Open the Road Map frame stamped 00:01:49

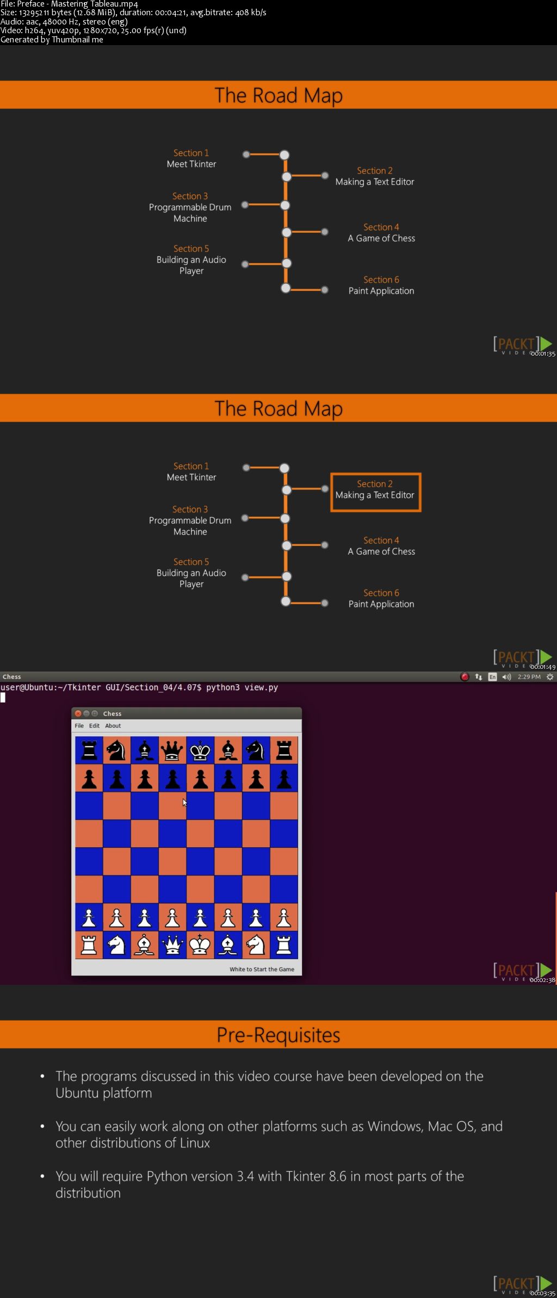click(x=278, y=515)
